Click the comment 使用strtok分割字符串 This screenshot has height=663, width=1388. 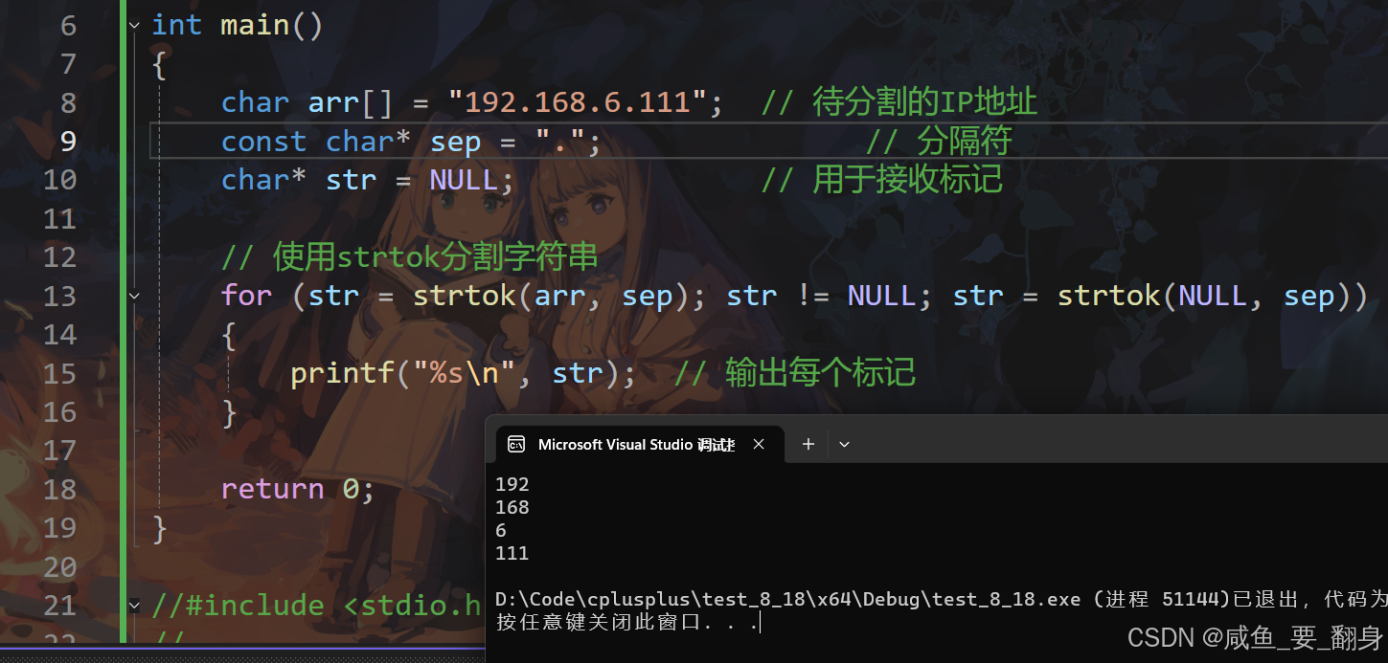coord(410,256)
